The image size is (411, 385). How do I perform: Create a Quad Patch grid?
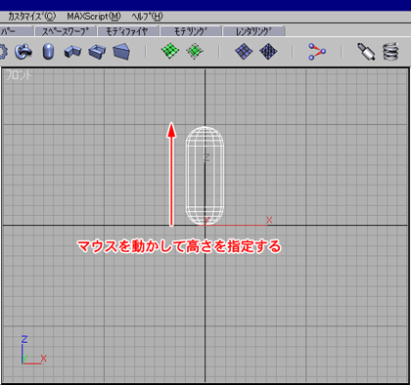170,51
